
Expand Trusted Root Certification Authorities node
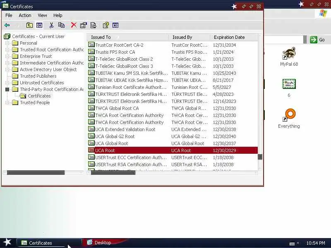coord(7,50)
